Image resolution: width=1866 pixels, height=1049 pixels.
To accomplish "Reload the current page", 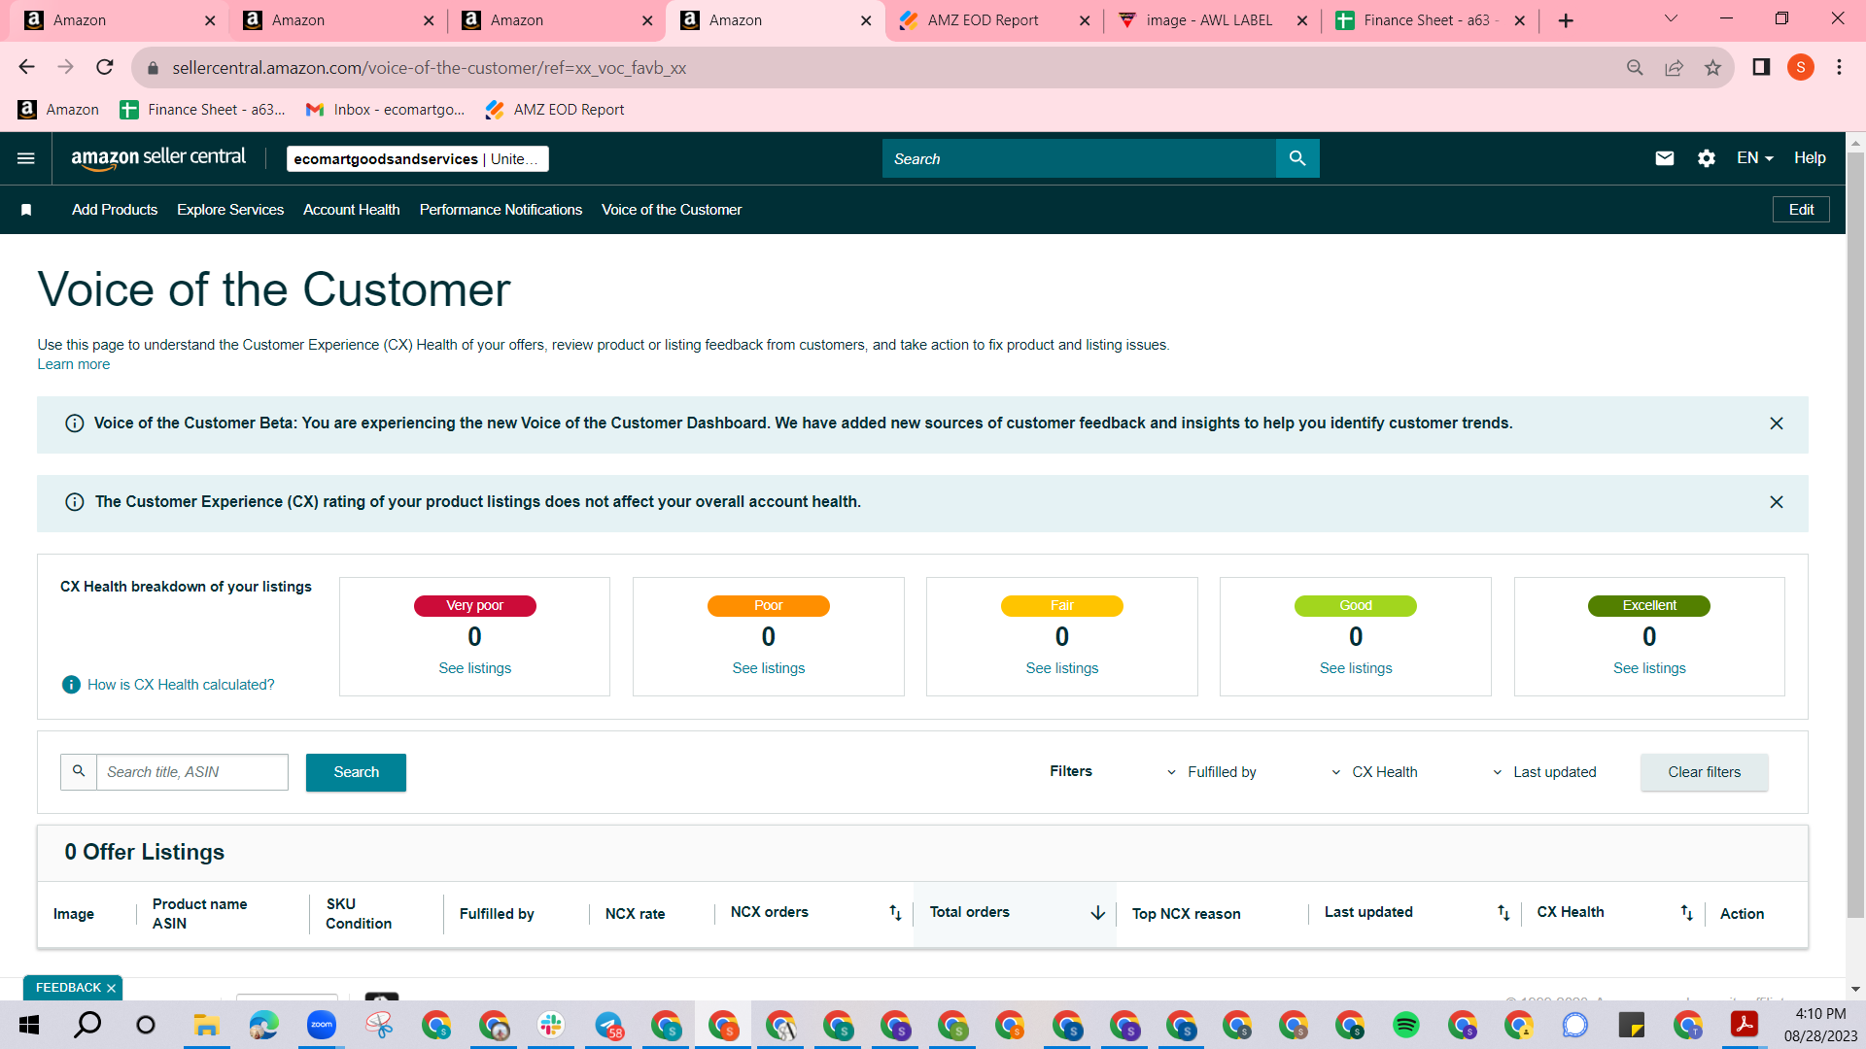I will (105, 67).
